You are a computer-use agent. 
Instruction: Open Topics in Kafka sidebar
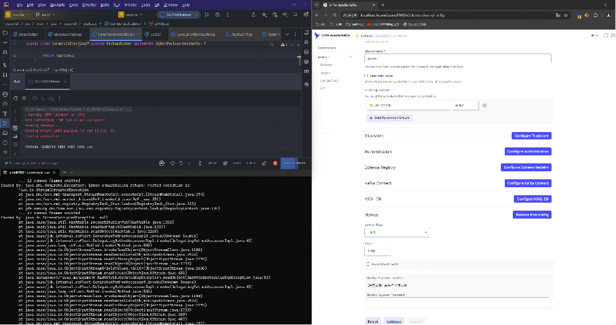tap(325, 73)
